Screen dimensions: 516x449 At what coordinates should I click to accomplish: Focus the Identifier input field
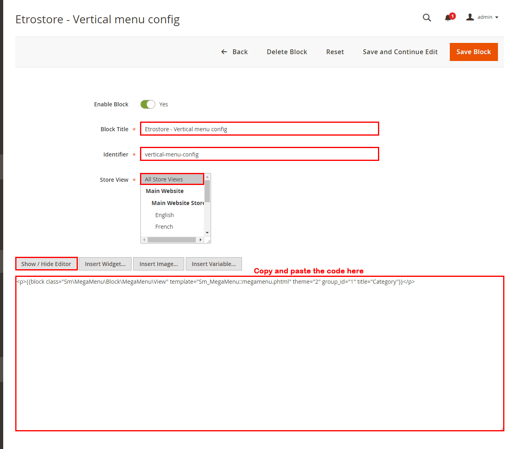[259, 154]
